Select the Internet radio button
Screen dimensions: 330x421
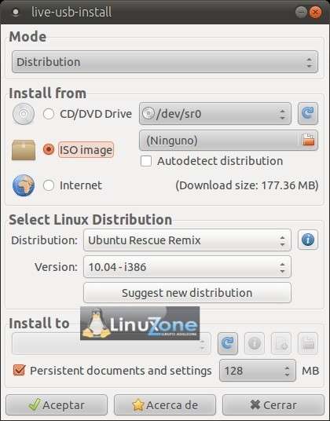[49, 185]
